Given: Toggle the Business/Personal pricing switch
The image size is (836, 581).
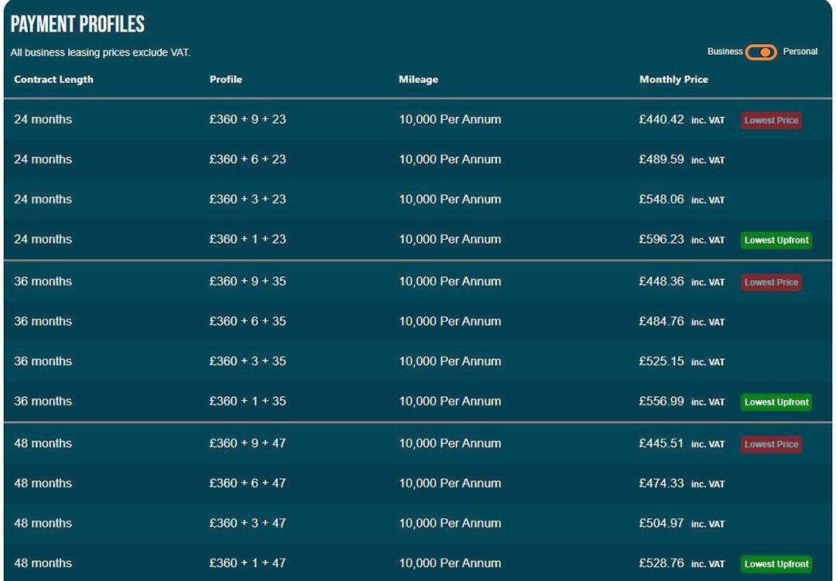Looking at the screenshot, I should pos(761,52).
